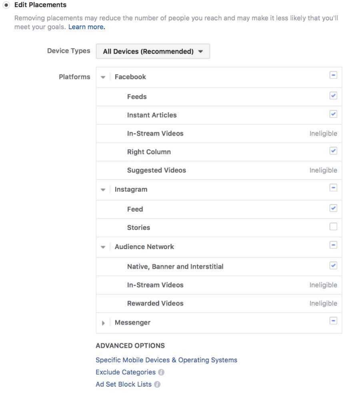Toggle the Instagram platform partial-selection checkbox
Screen dimensions: 344x395
point(333,188)
